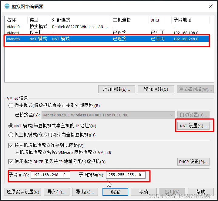Open NAT 设置(S)... dialog

(x=193, y=126)
